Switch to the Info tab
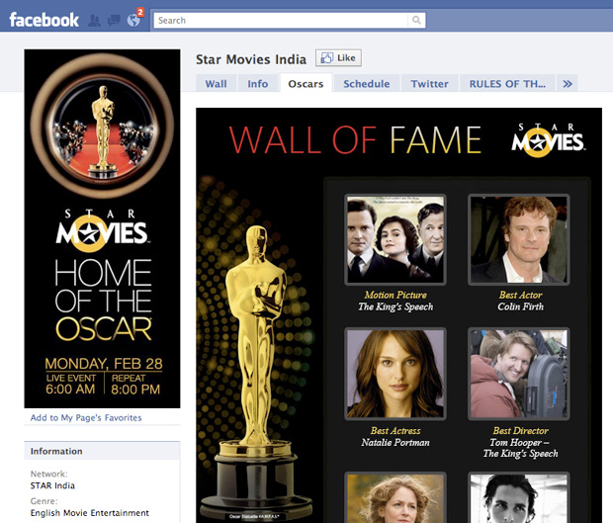Screen dimensions: 613x523 pos(258,84)
